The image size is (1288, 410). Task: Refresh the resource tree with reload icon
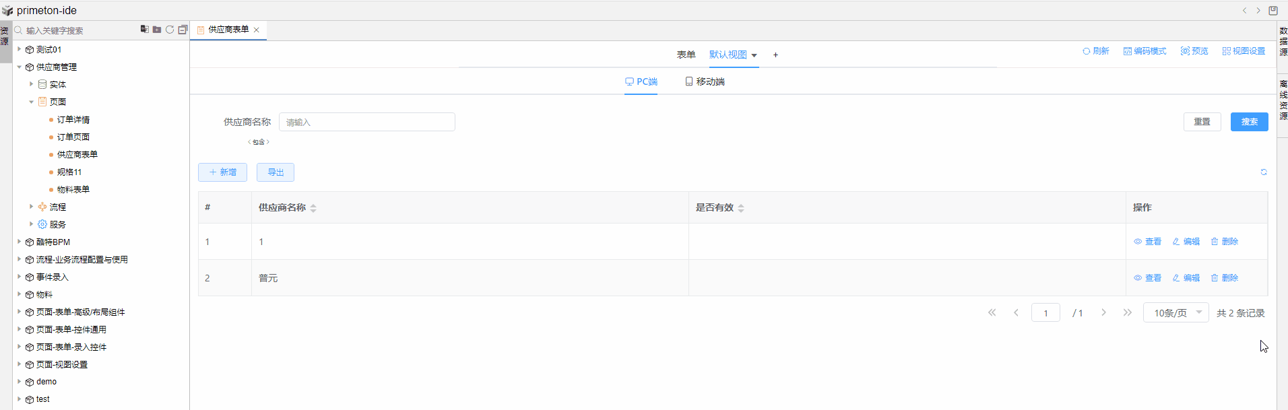[170, 30]
